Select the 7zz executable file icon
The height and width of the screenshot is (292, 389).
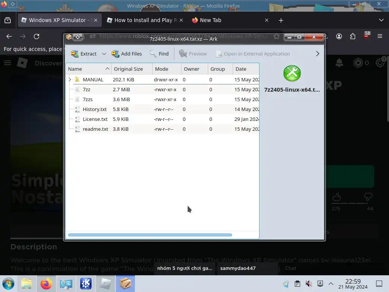click(x=77, y=89)
